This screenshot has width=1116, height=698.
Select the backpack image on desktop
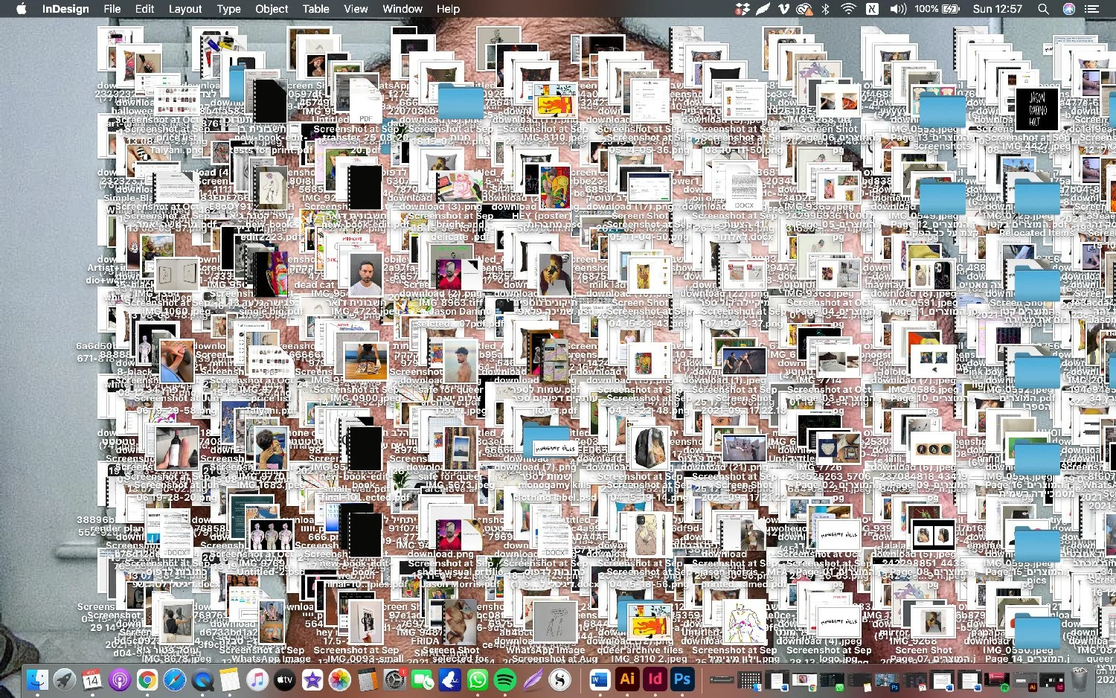pos(650,449)
